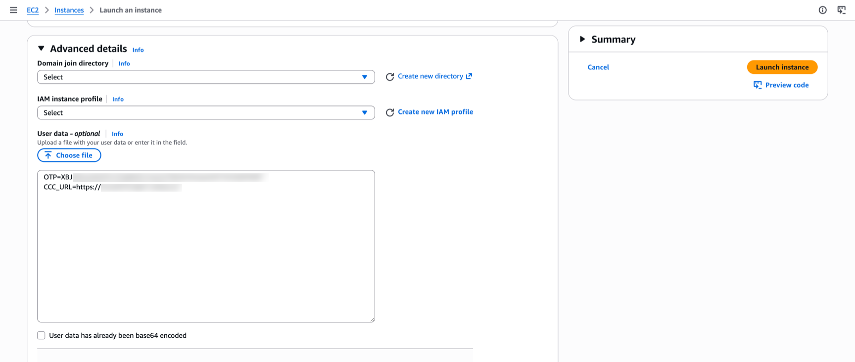This screenshot has height=362, width=855.
Task: Check User data already base64 encoded
Action: click(41, 335)
